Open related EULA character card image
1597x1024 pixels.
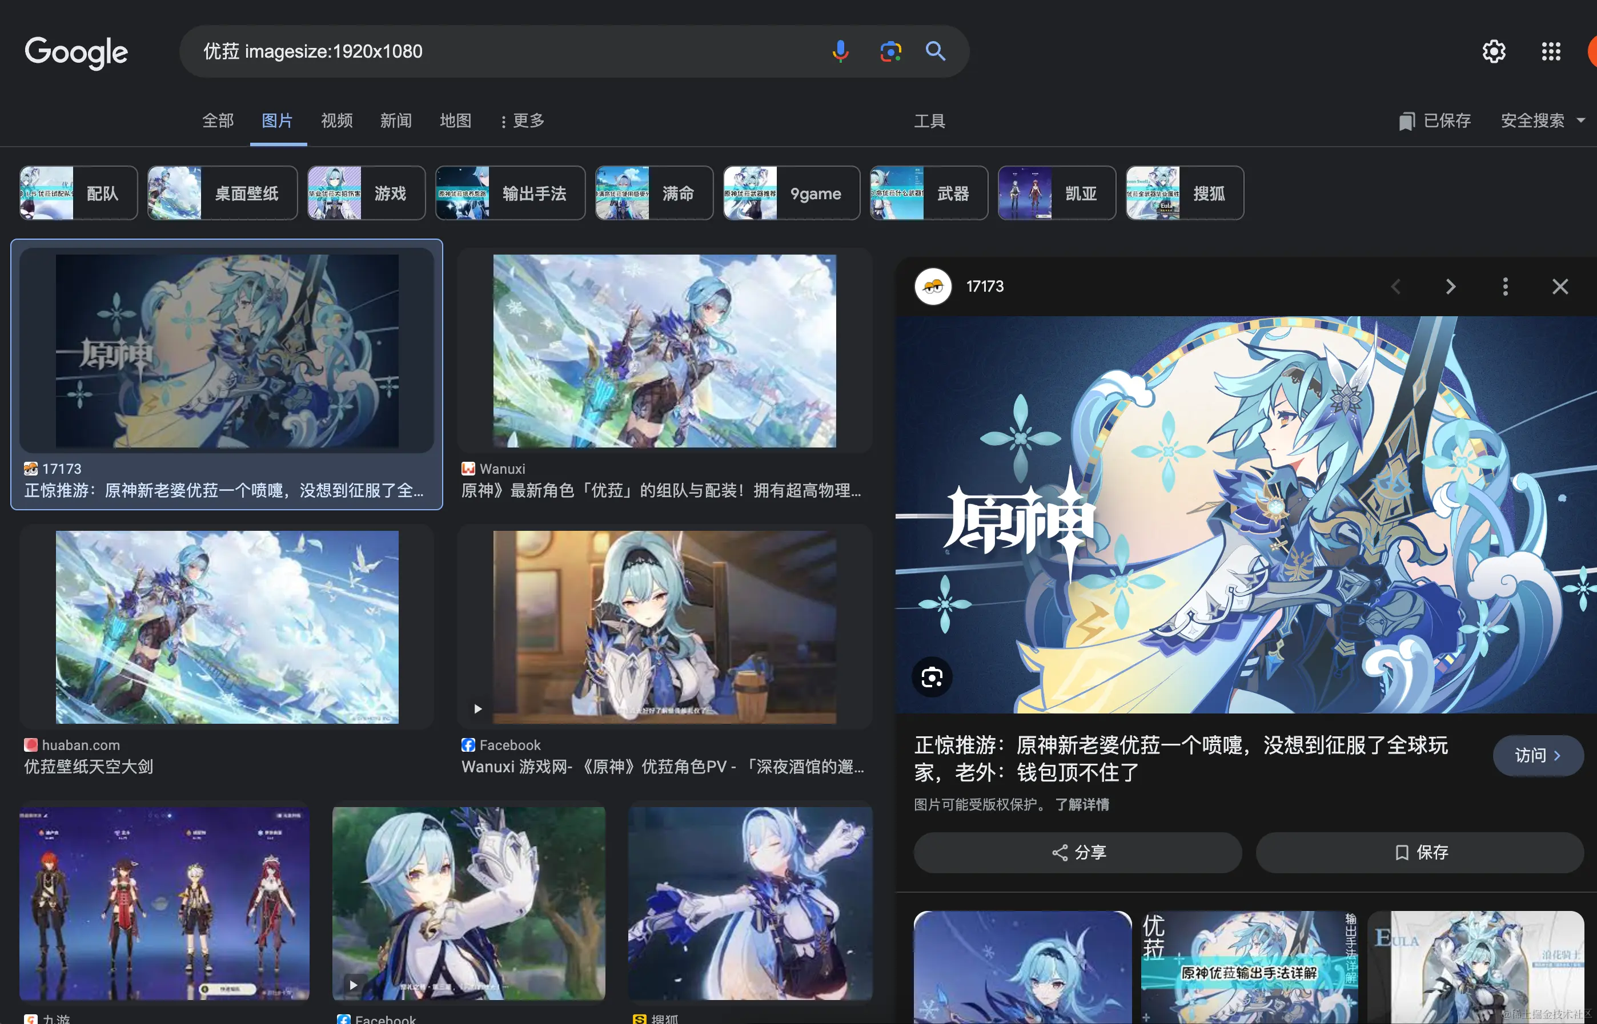[1475, 967]
